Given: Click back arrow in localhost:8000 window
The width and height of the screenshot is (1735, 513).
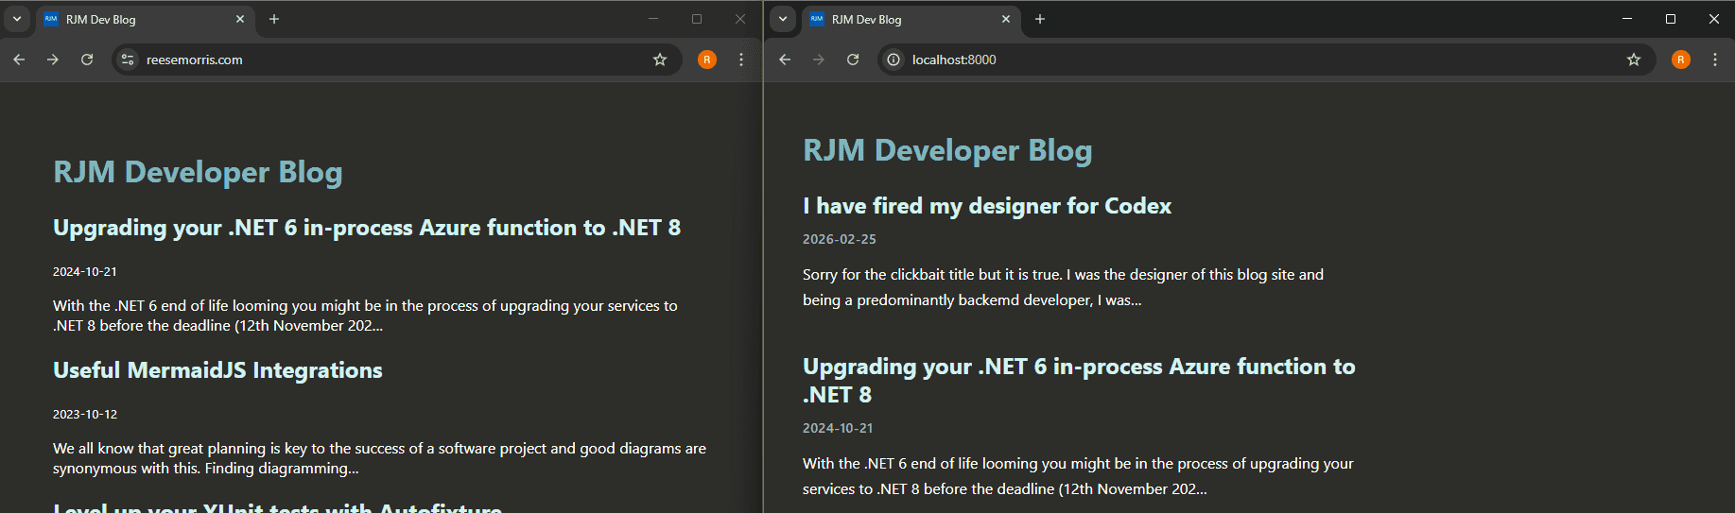Looking at the screenshot, I should point(785,60).
